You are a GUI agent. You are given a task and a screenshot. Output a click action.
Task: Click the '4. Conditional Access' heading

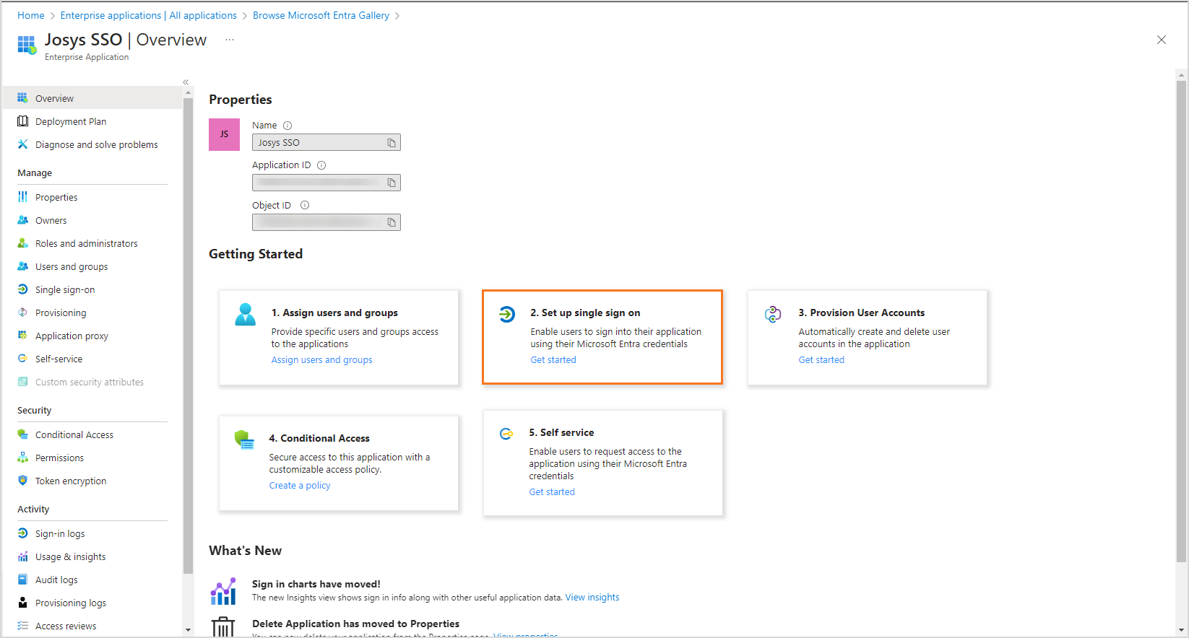pyautogui.click(x=319, y=438)
